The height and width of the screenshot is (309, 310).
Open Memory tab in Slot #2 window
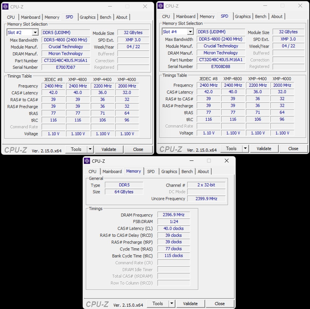[52, 17]
